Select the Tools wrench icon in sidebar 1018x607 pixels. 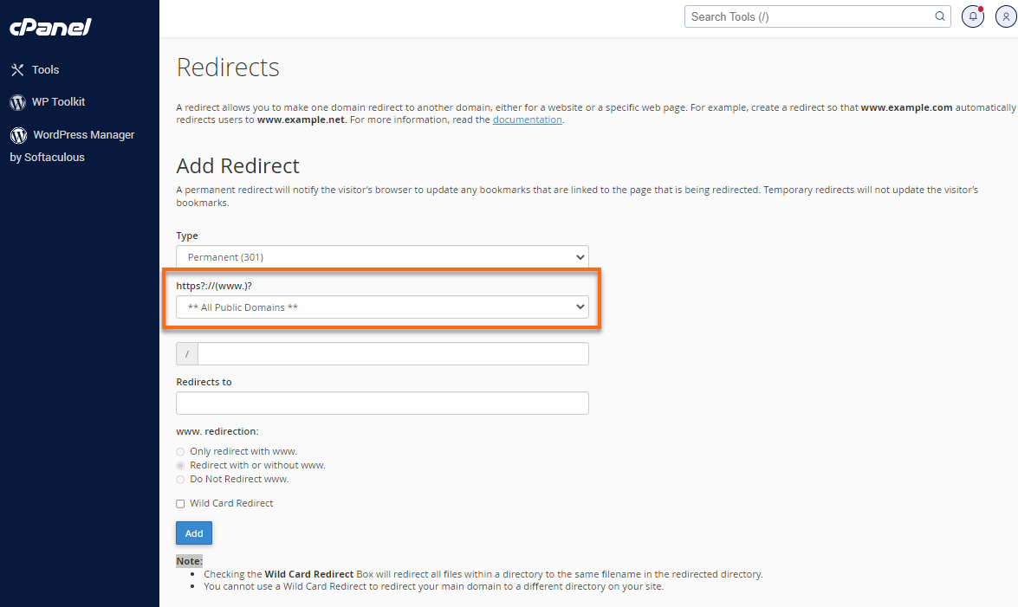click(19, 69)
